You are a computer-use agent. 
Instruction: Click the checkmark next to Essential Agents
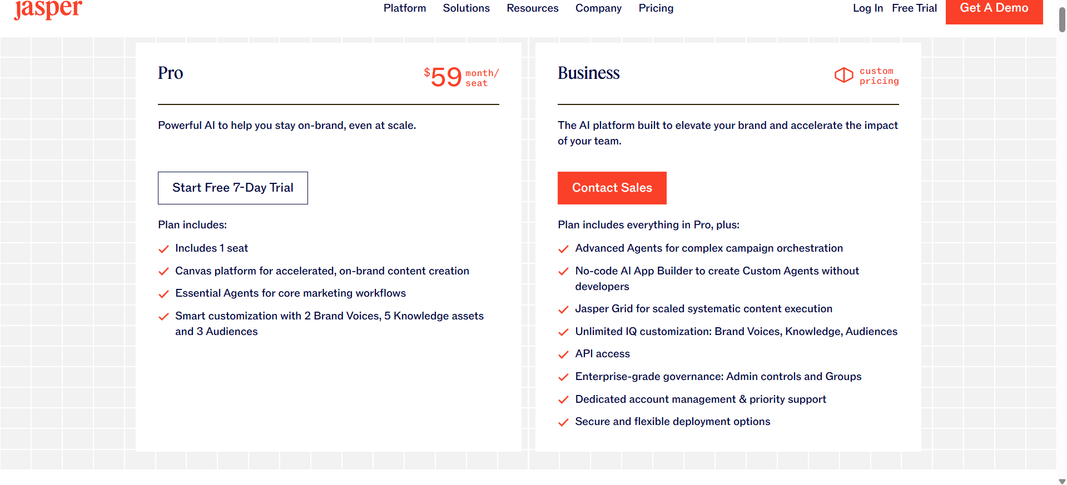pos(163,294)
